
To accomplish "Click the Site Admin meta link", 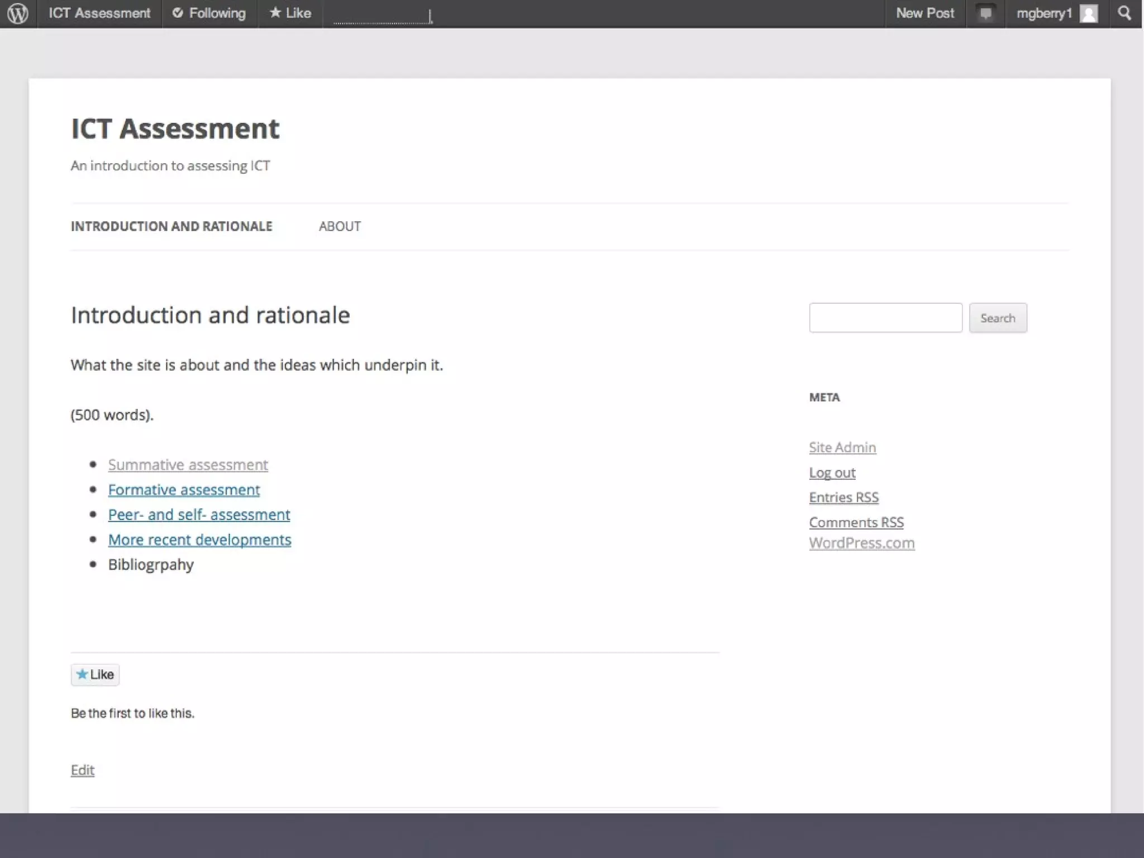I will [842, 447].
